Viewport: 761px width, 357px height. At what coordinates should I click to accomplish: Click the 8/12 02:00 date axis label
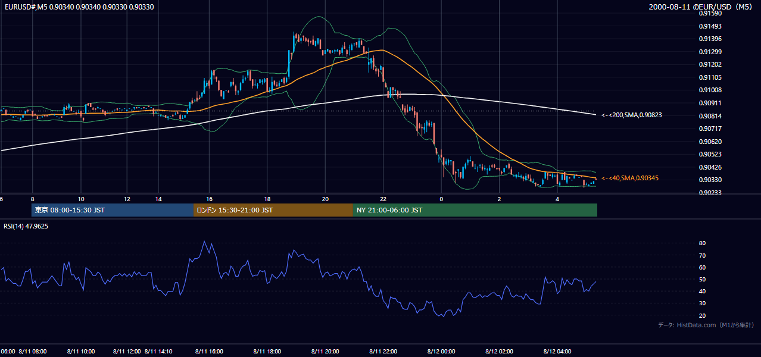pyautogui.click(x=500, y=351)
